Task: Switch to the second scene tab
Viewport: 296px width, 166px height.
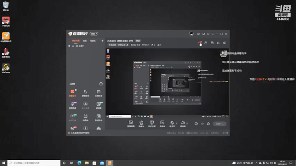Action: click(x=85, y=41)
